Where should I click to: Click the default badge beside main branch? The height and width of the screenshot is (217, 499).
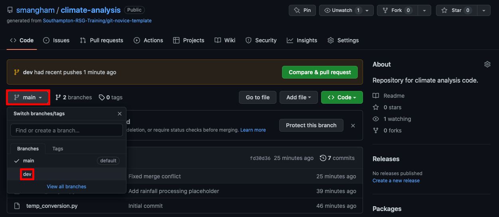[108, 161]
